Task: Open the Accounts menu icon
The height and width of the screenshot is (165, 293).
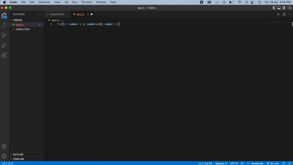Action: [4, 146]
